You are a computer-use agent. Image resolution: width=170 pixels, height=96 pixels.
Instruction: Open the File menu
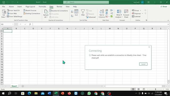pos(3,7)
